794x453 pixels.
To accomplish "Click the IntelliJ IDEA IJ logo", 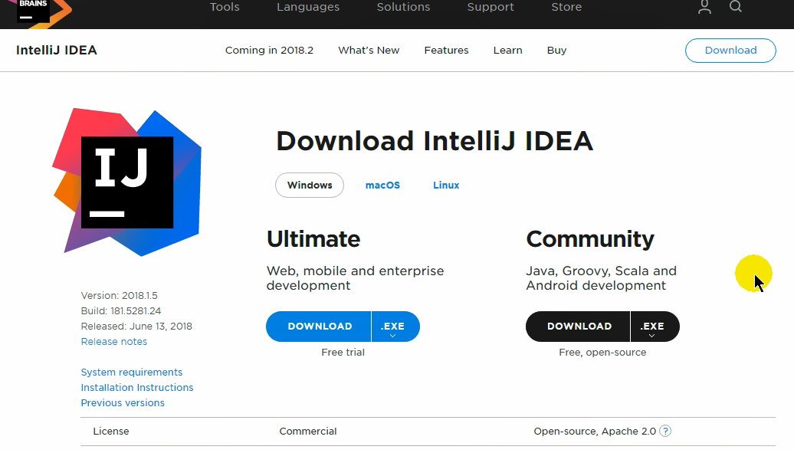I will 127,182.
